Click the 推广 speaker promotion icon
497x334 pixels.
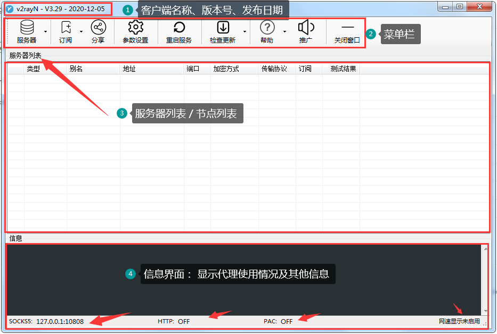305,28
